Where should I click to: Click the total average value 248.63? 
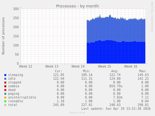tap(115, 105)
